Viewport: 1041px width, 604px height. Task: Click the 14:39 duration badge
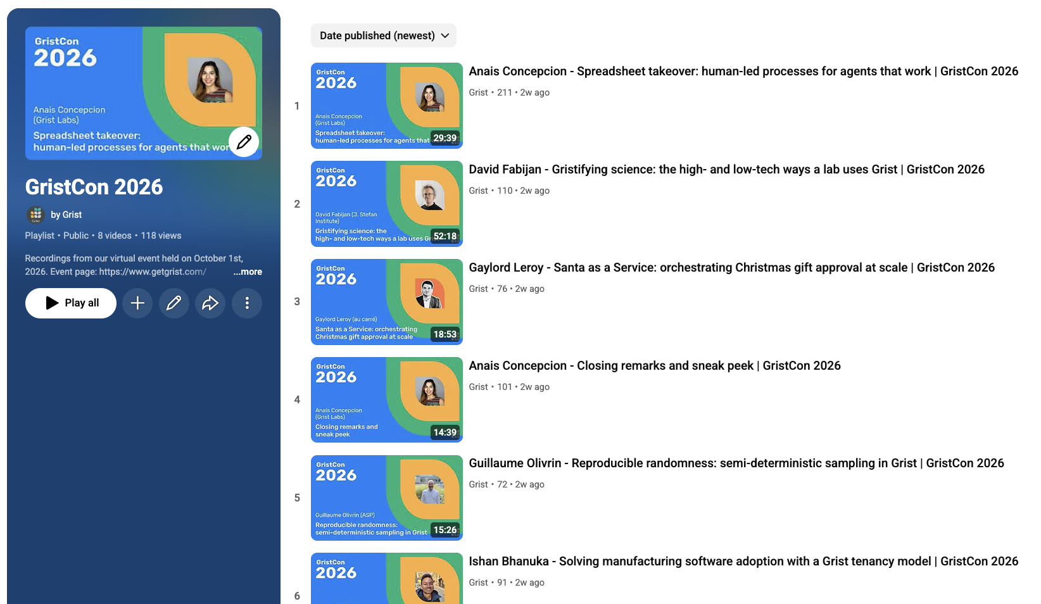[x=445, y=432]
